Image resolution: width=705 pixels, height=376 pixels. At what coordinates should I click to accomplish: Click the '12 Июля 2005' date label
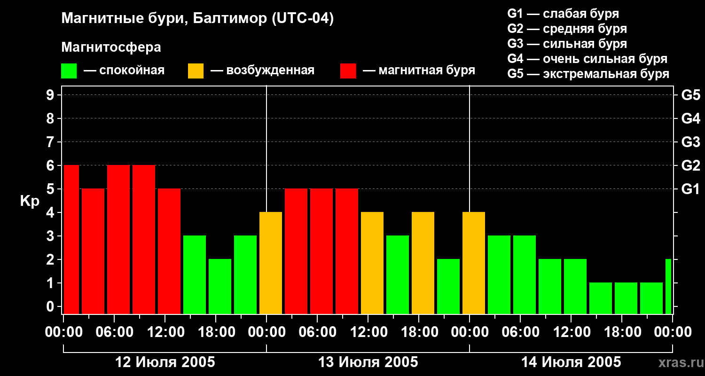(165, 362)
